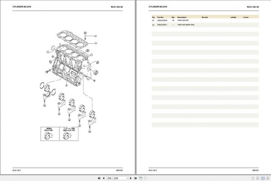Click the go-to-previous-view icon
Image resolution: width=271 pixels, height=181 pixels.
140,178
